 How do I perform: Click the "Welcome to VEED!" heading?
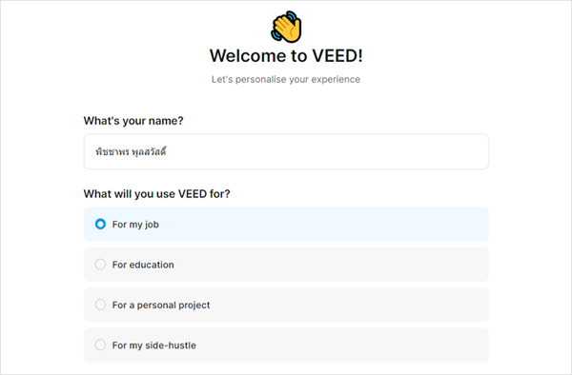[x=286, y=56]
